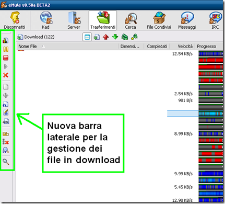225x204 pixels.
Task: Sort by Progresso column
Action: click(209, 47)
